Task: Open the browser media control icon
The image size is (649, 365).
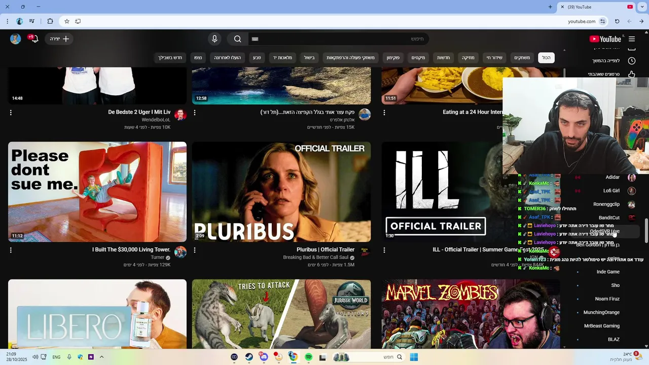Action: click(x=32, y=21)
